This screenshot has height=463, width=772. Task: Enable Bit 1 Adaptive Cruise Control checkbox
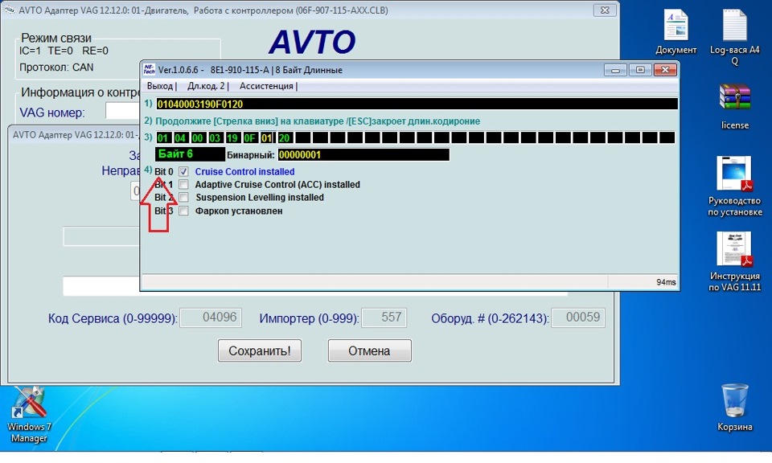pos(183,185)
